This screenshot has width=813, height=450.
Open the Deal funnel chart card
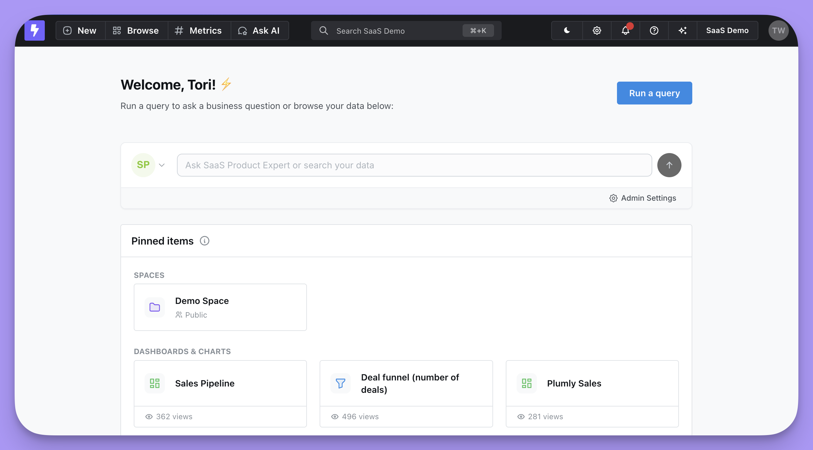click(x=406, y=383)
